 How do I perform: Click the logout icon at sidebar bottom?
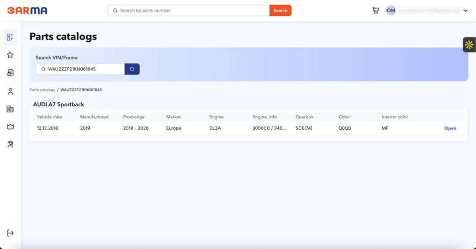pos(10,233)
